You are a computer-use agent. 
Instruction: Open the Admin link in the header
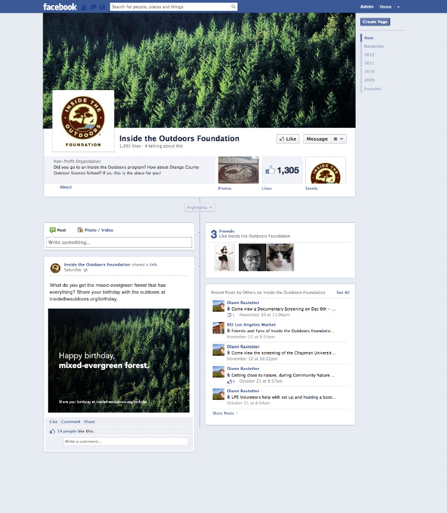point(367,7)
